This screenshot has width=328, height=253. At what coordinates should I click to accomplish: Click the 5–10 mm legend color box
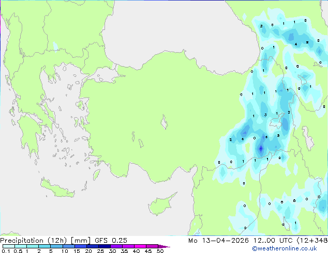[x=56, y=246]
